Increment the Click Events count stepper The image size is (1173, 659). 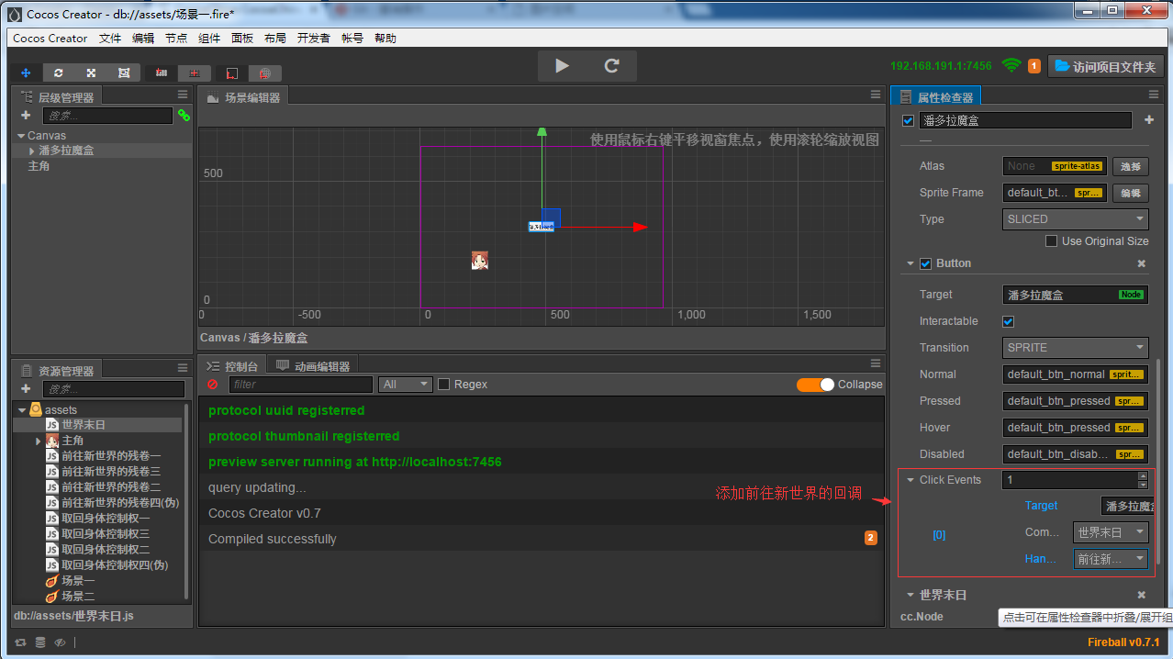(x=1143, y=475)
